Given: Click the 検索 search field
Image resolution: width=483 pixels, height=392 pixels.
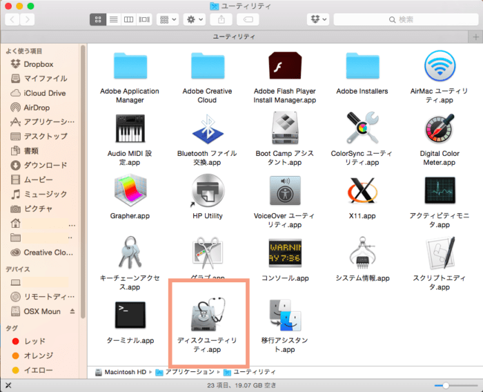Looking at the screenshot, I should 406,20.
